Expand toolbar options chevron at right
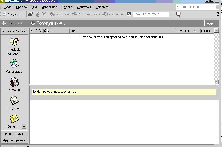 218,14
